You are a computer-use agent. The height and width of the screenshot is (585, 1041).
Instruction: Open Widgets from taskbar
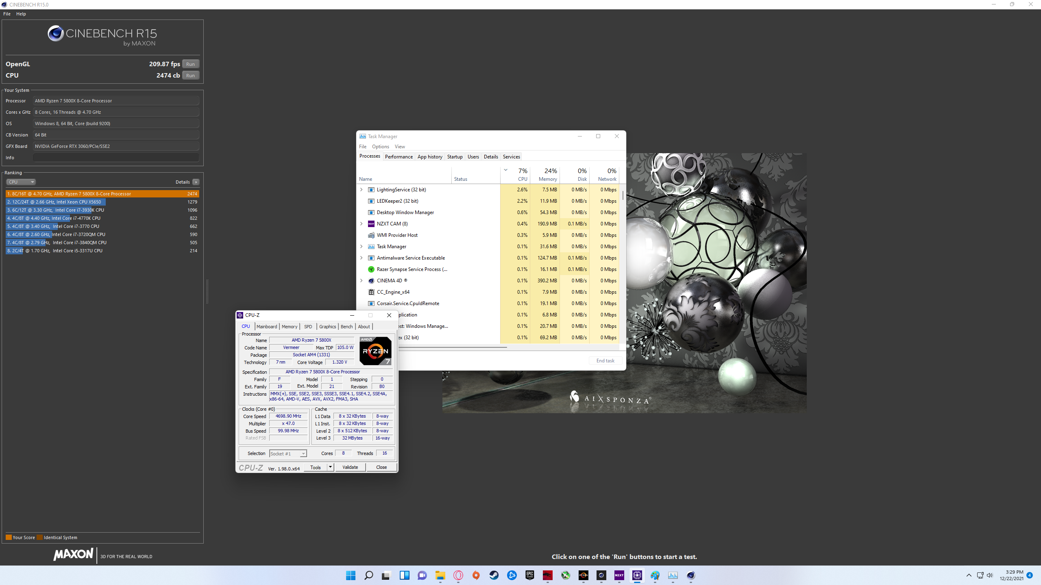coord(404,575)
